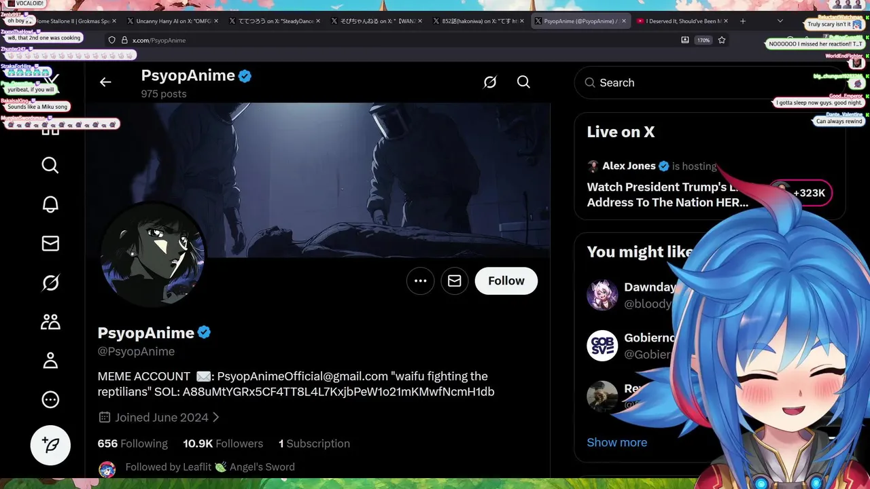Select the SOL wallet address text
The height and width of the screenshot is (489, 870).
pyautogui.click(x=338, y=392)
